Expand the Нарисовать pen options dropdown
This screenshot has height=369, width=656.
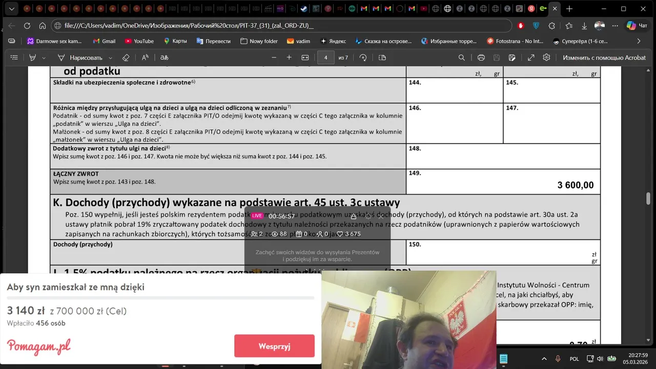[110, 58]
